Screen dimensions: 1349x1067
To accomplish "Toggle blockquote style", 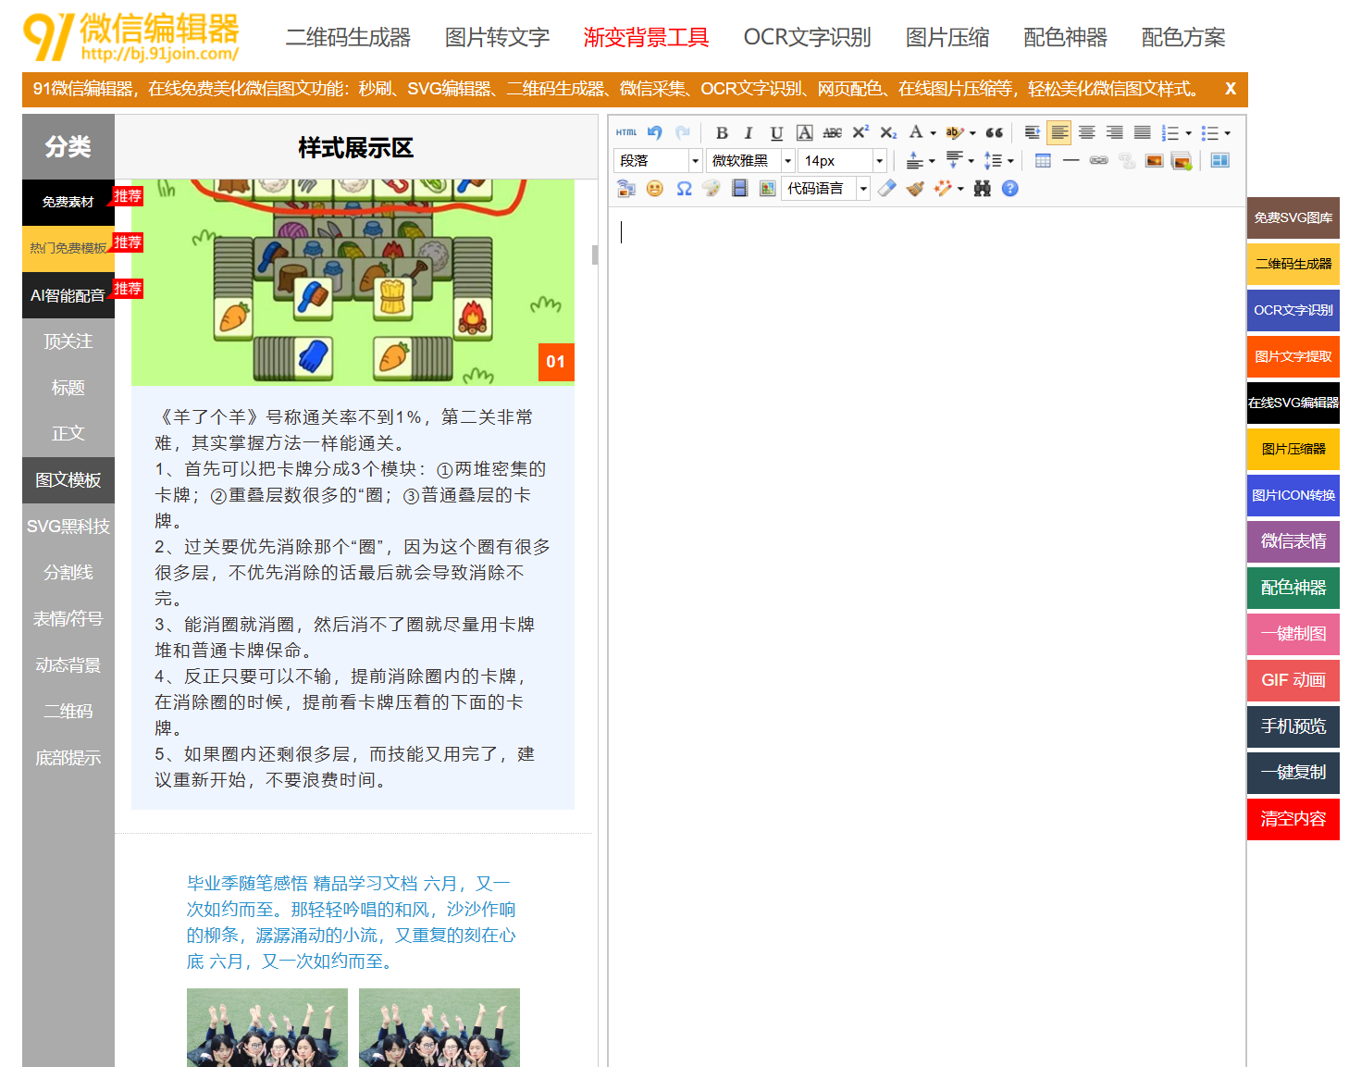I will (x=995, y=132).
